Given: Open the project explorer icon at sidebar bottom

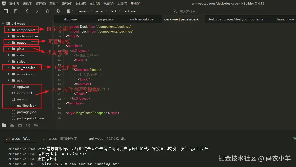Looking at the screenshot, I should click(4, 125).
